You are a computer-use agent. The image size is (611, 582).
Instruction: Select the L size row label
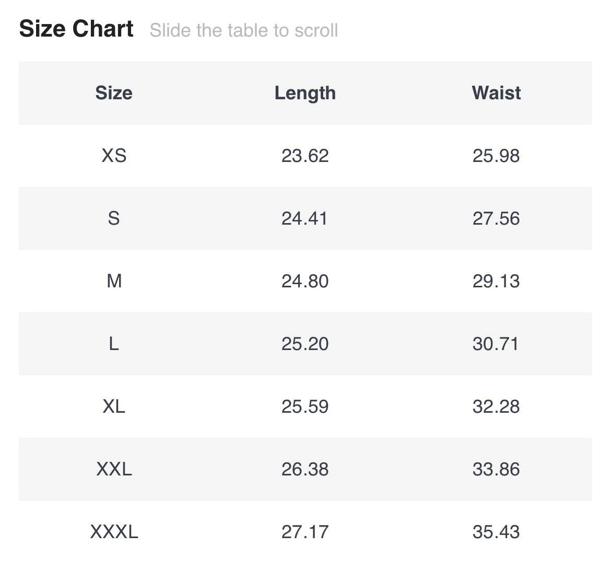pos(114,344)
